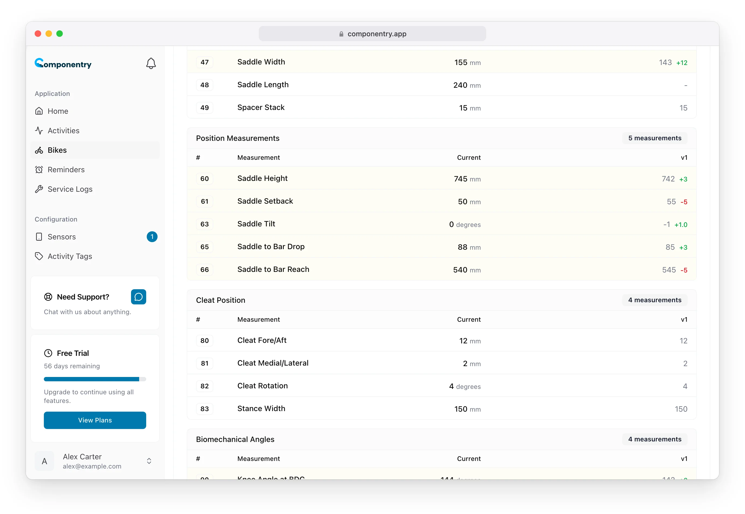Click the Bikes sidebar link
Screen dimensions: 745x514
coord(95,150)
